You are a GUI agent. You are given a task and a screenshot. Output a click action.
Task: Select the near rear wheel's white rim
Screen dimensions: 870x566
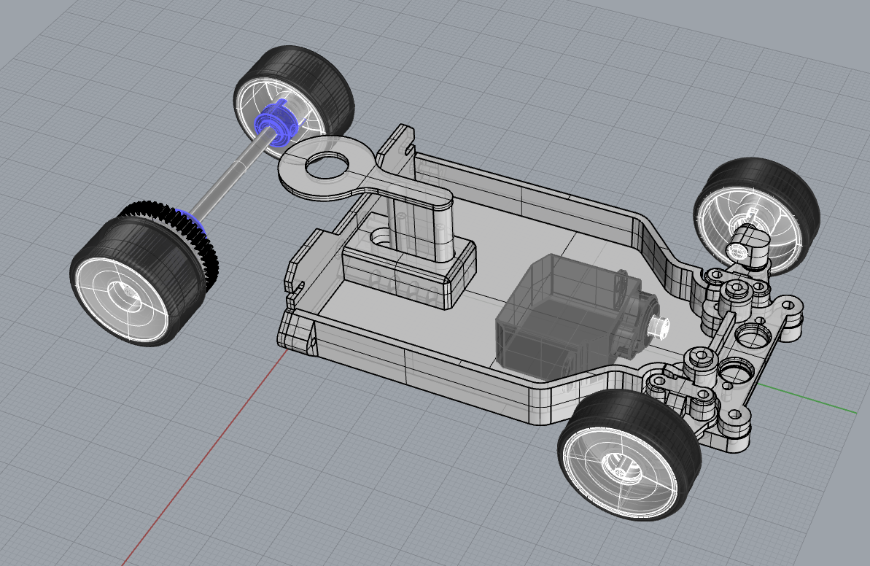click(x=121, y=299)
